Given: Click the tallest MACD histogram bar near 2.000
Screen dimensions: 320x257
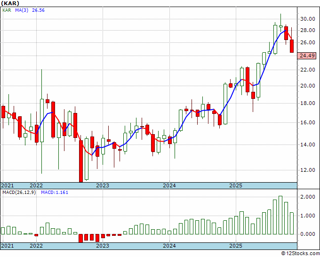Looking at the screenshot, I should point(280,215).
